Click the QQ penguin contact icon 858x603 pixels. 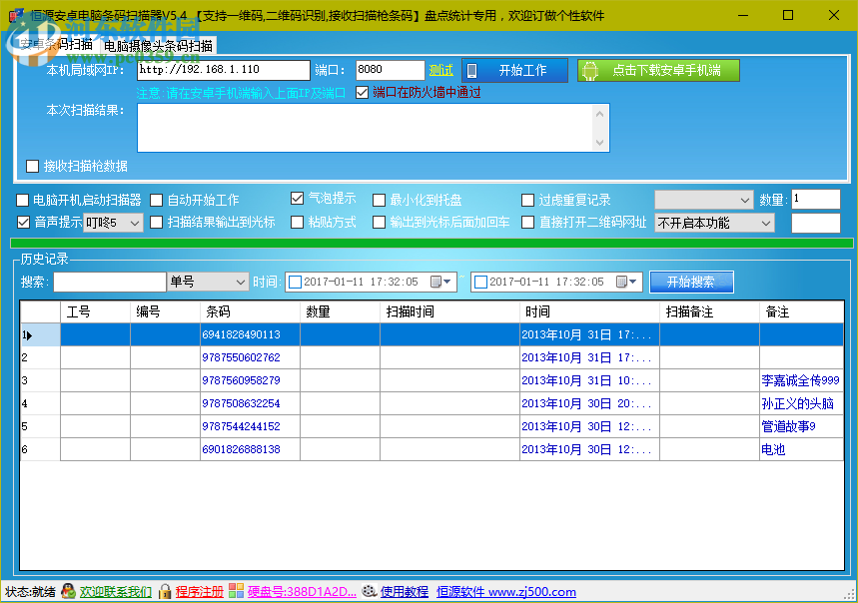coord(68,591)
